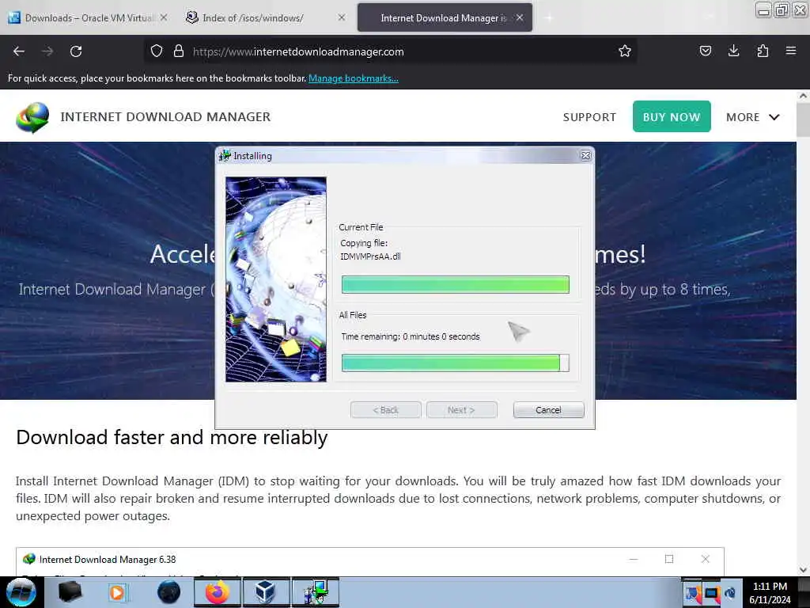Switch to Firefox in the taskbar
This screenshot has height=608, width=810.
click(218, 592)
